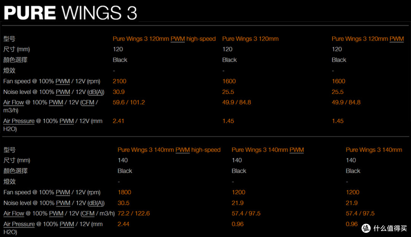Click the Fan speed row label in the 120mm table

[52, 81]
